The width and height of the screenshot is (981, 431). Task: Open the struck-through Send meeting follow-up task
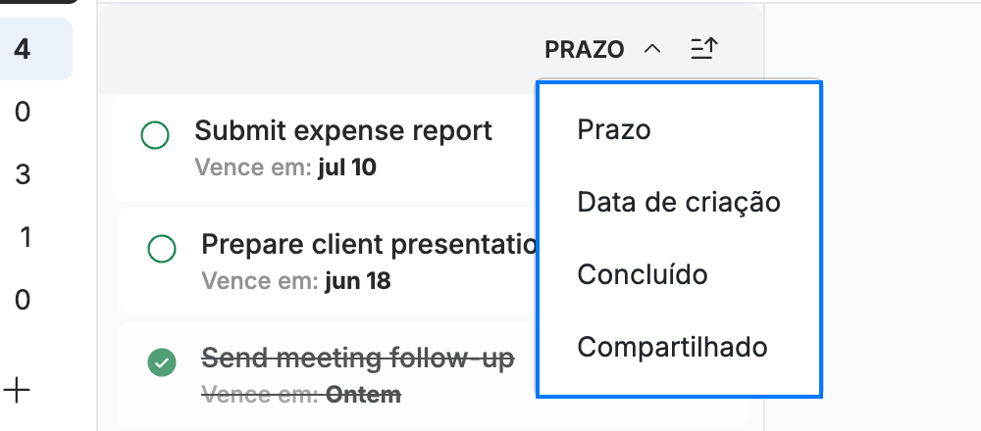(x=358, y=359)
